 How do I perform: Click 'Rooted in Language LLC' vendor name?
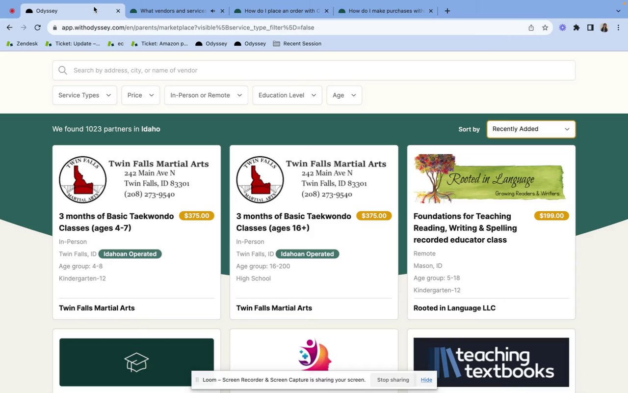coord(454,308)
